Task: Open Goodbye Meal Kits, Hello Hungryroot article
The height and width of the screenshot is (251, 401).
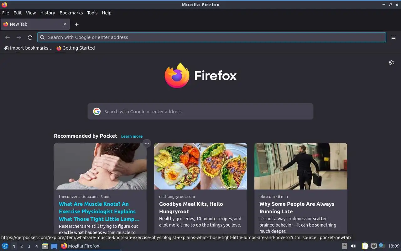Action: tap(191, 208)
